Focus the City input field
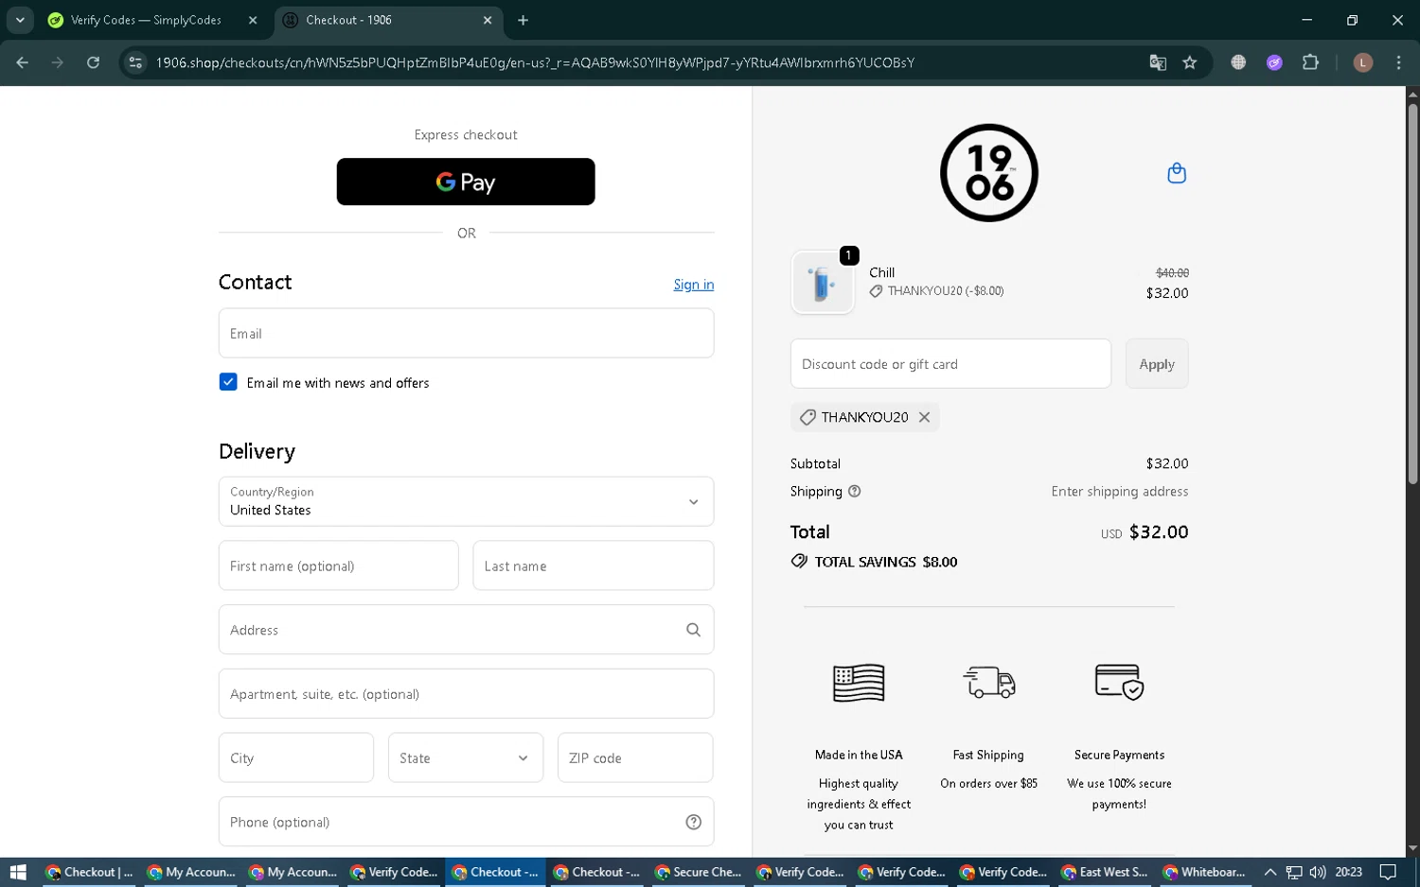The image size is (1420, 887). 296,757
